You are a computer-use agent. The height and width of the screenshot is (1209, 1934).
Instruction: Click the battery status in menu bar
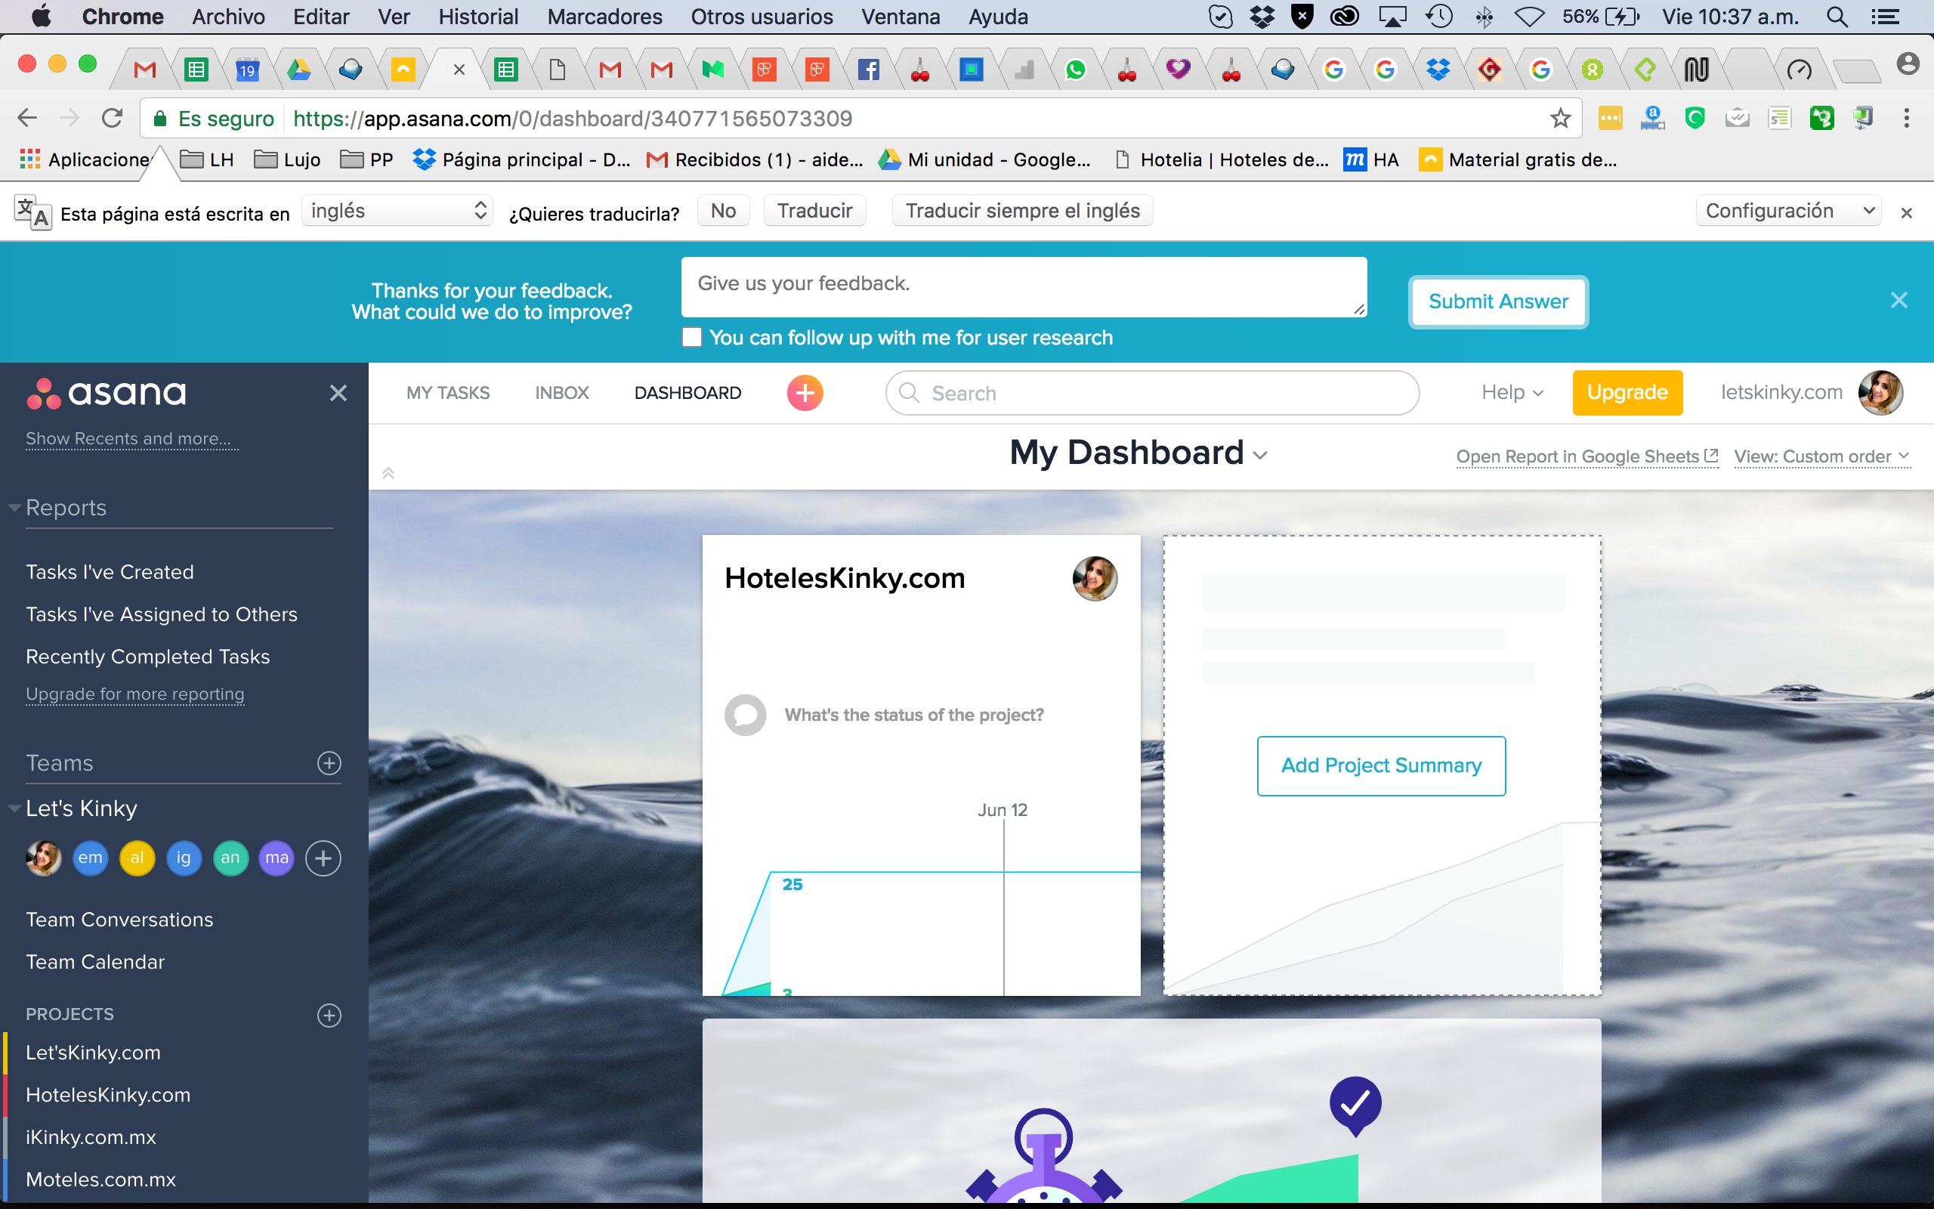tap(1601, 17)
